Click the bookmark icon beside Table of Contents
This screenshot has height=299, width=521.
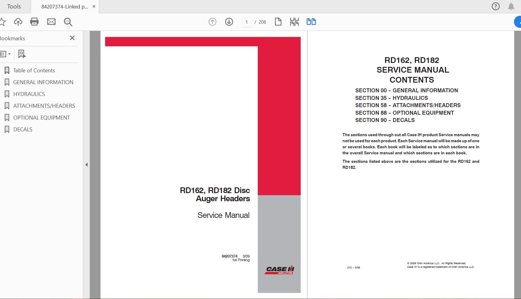click(x=7, y=70)
